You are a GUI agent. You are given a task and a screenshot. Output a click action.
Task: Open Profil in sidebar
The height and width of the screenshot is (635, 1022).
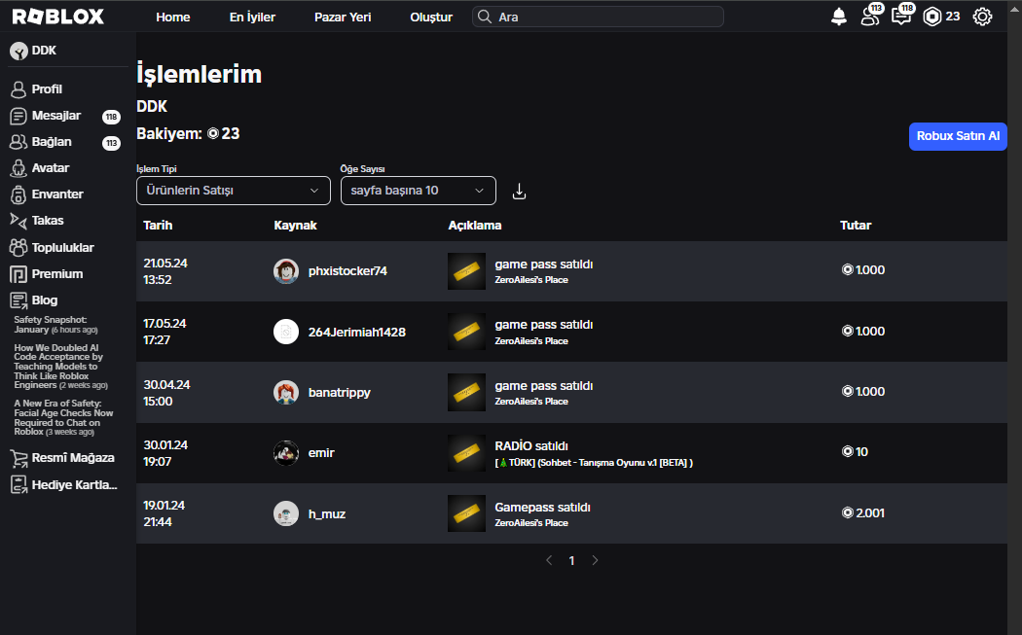click(x=46, y=89)
